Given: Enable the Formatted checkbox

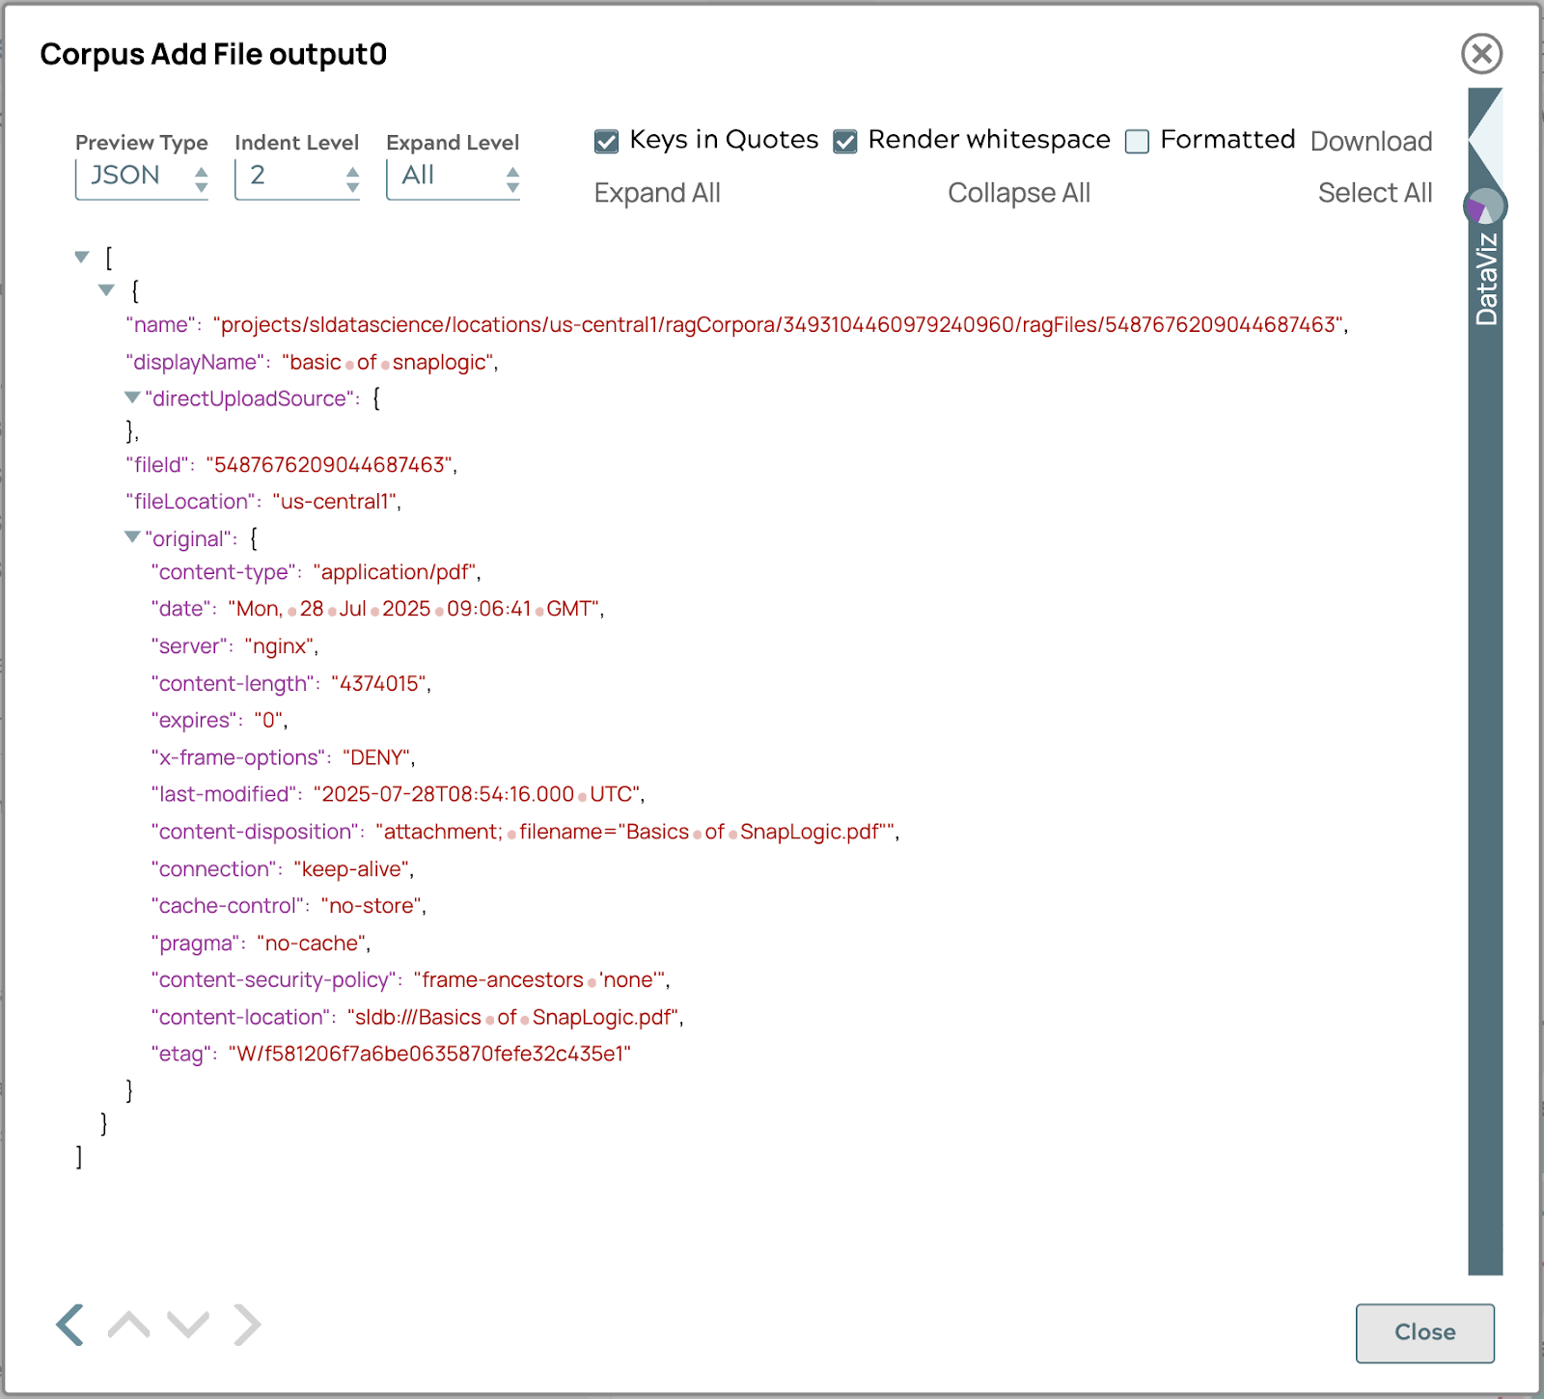Looking at the screenshot, I should pyautogui.click(x=1138, y=142).
